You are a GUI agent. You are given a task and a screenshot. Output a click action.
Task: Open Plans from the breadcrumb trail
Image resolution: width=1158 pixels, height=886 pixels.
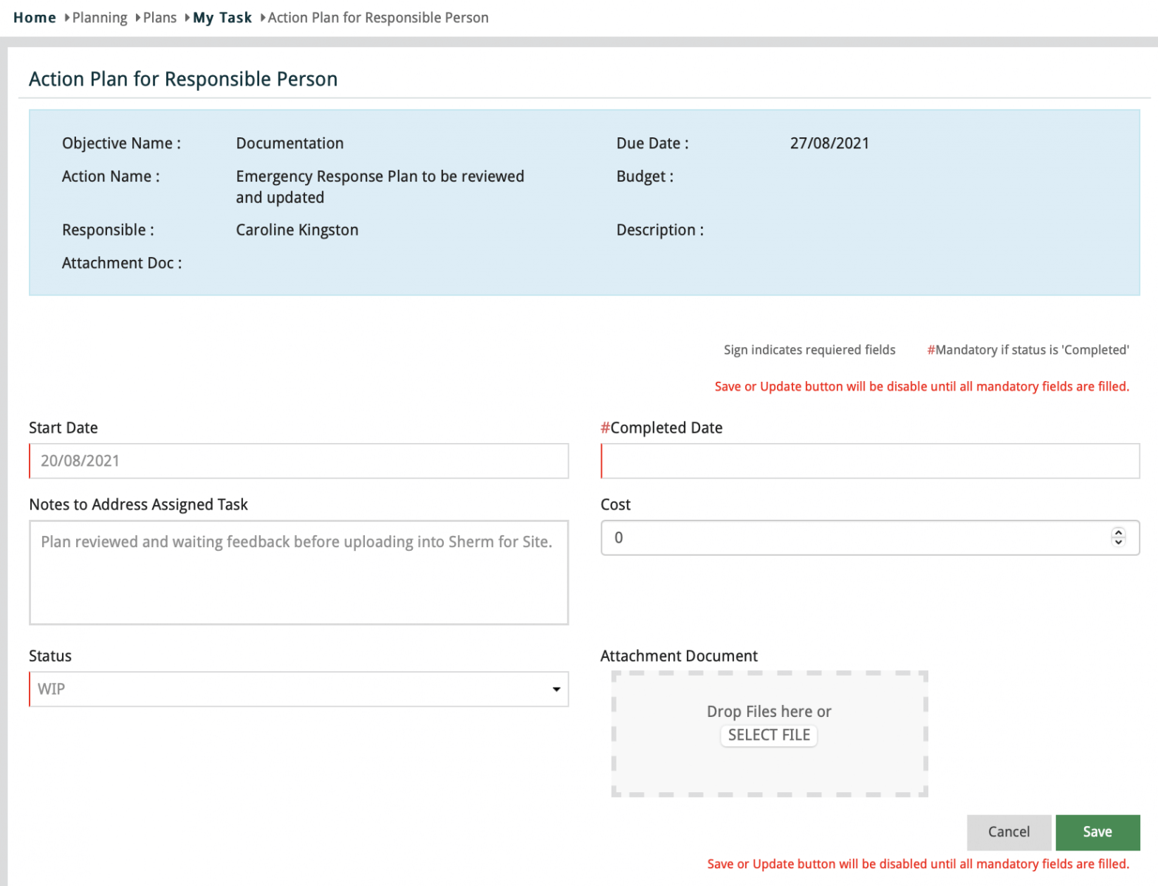click(x=160, y=18)
